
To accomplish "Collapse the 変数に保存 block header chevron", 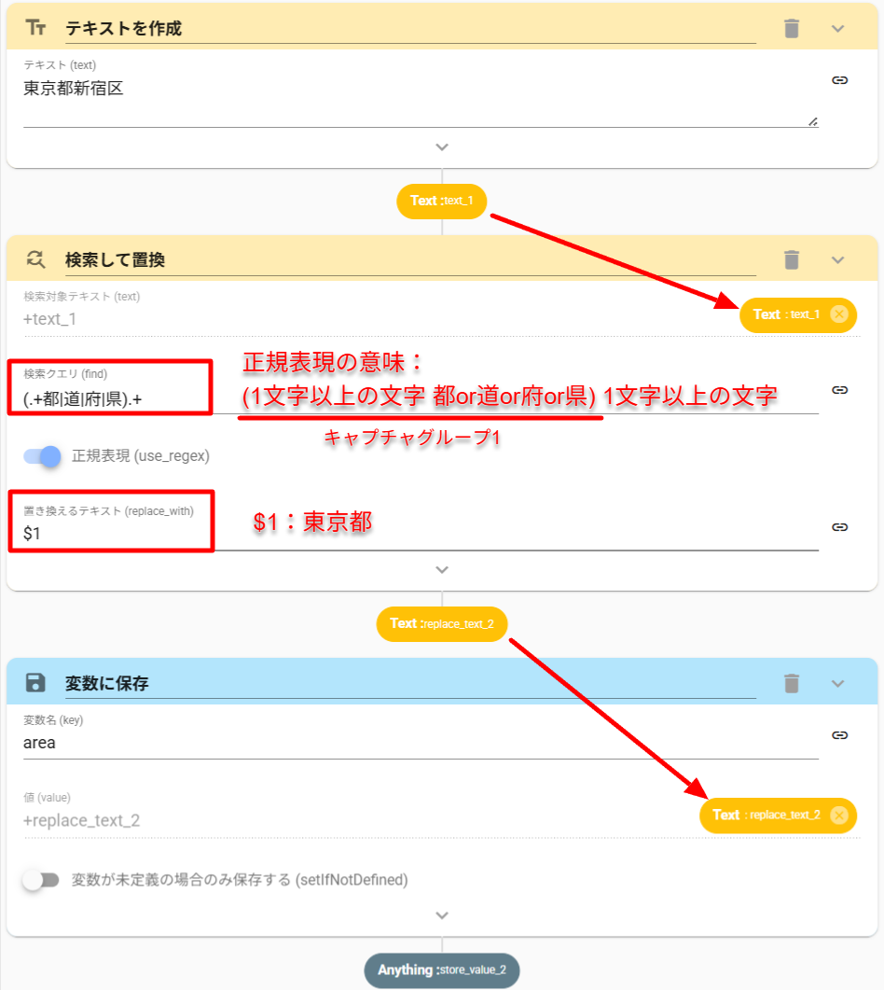I will coord(837,683).
